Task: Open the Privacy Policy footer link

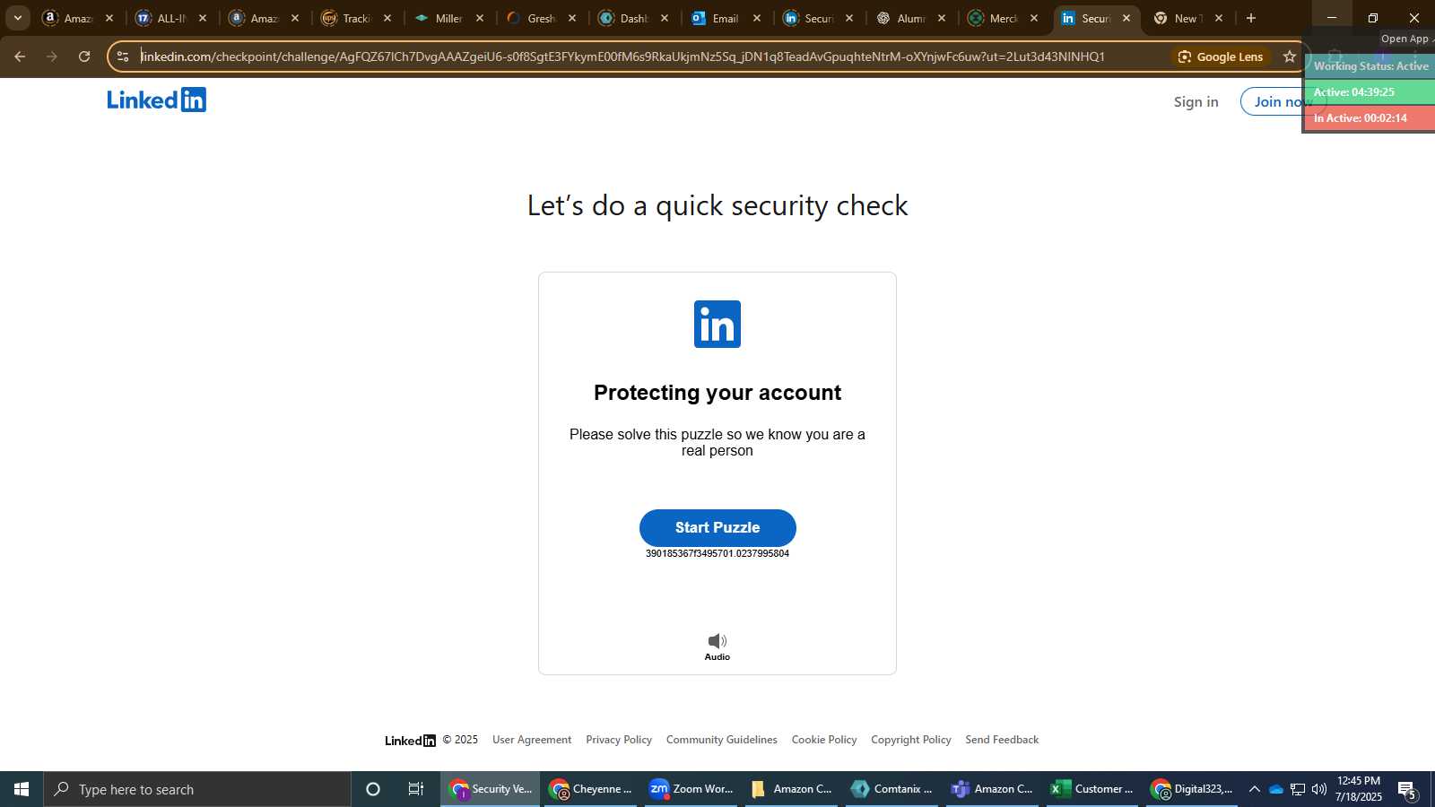Action: (619, 740)
